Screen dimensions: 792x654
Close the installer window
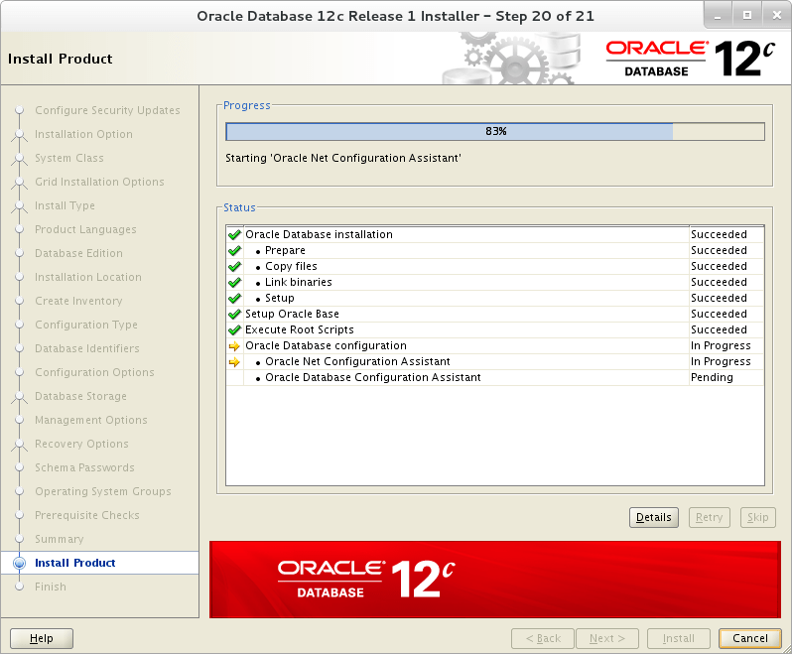[x=777, y=16]
